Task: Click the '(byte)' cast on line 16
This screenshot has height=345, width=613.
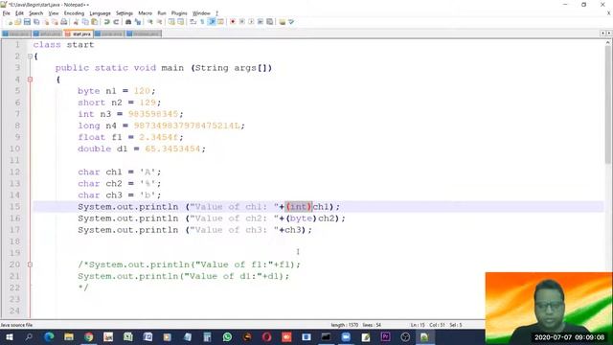Action: 301,218
